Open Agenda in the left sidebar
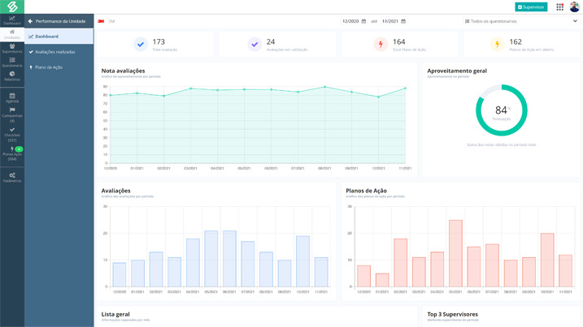583x327 pixels. point(12,98)
